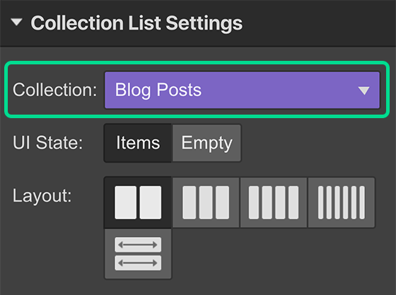Image resolution: width=396 pixels, height=295 pixels.
Task: Click the upper double-arrow bar in the full-width layout icon
Action: tap(138, 245)
